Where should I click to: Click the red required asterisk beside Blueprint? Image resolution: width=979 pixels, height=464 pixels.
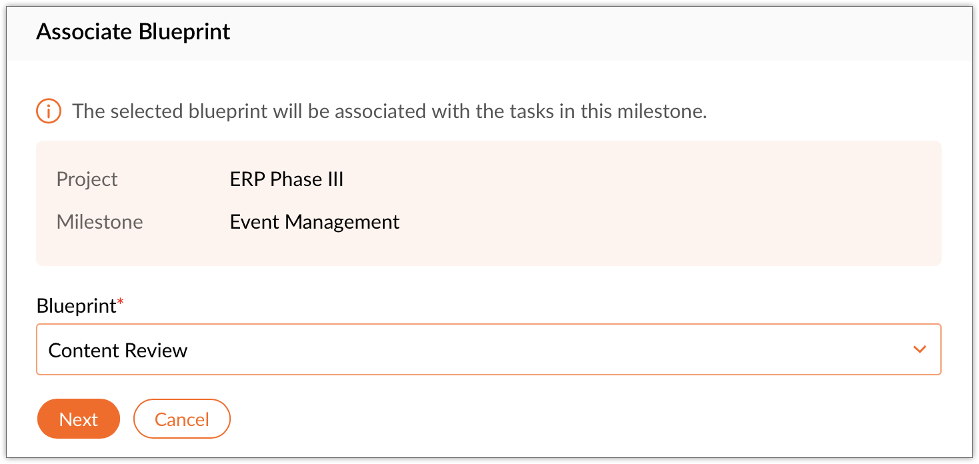121,303
